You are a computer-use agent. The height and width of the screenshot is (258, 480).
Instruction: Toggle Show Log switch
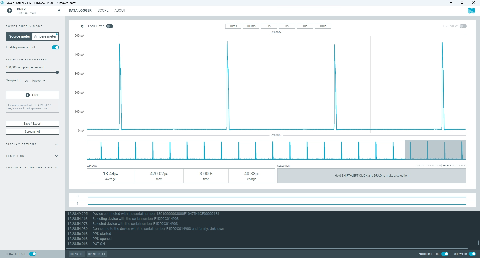472,254
